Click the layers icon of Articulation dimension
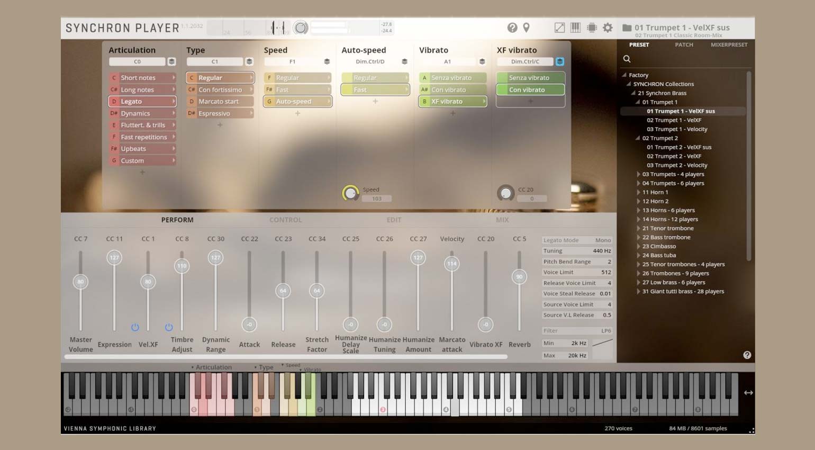This screenshot has height=450, width=815. pos(171,61)
